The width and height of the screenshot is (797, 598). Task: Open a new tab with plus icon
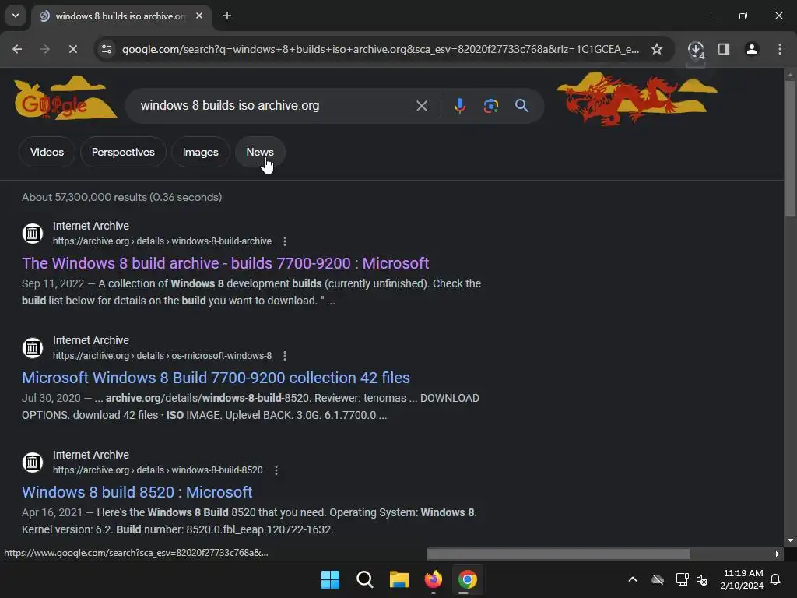pyautogui.click(x=227, y=16)
